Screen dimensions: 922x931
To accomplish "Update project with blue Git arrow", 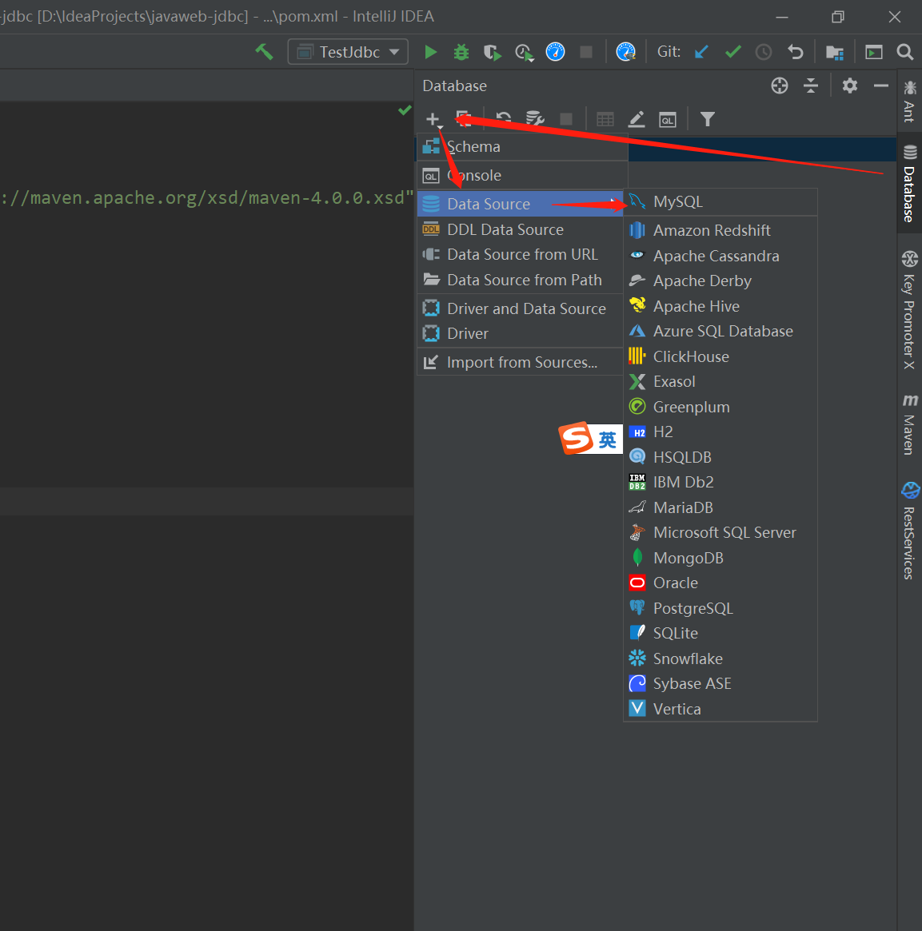I will tap(701, 52).
